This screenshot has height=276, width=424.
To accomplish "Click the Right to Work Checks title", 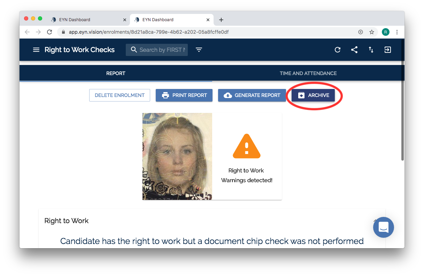I will (79, 50).
